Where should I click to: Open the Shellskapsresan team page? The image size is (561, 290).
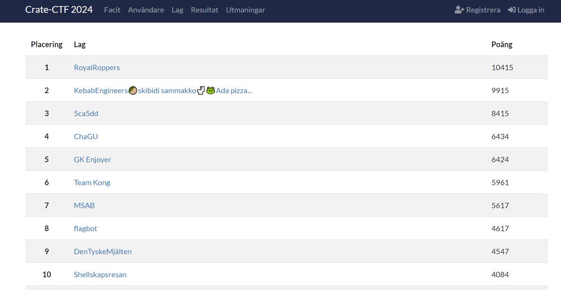(x=100, y=275)
